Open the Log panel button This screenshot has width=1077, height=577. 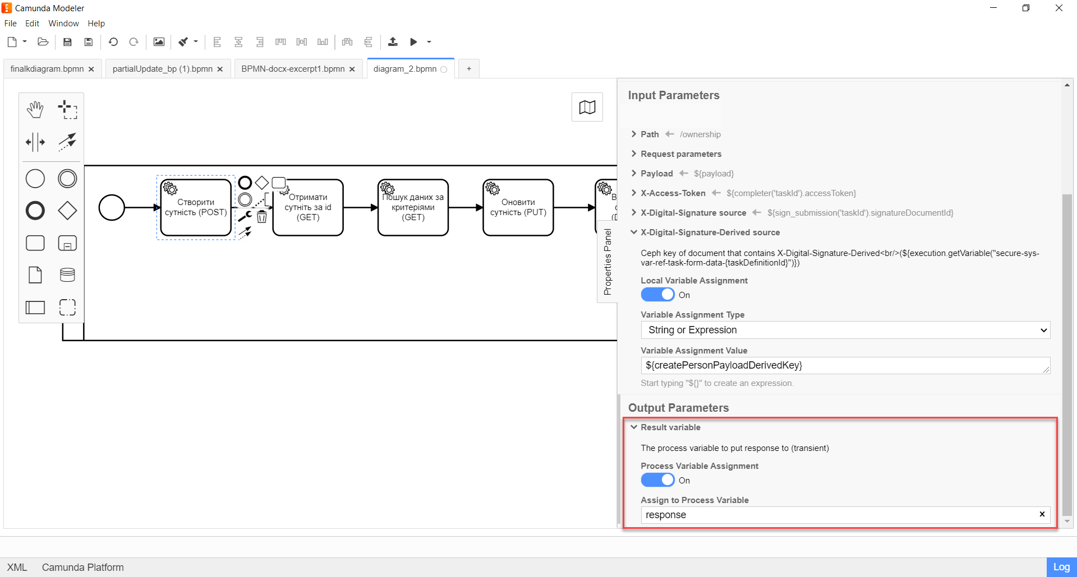[x=1061, y=567]
